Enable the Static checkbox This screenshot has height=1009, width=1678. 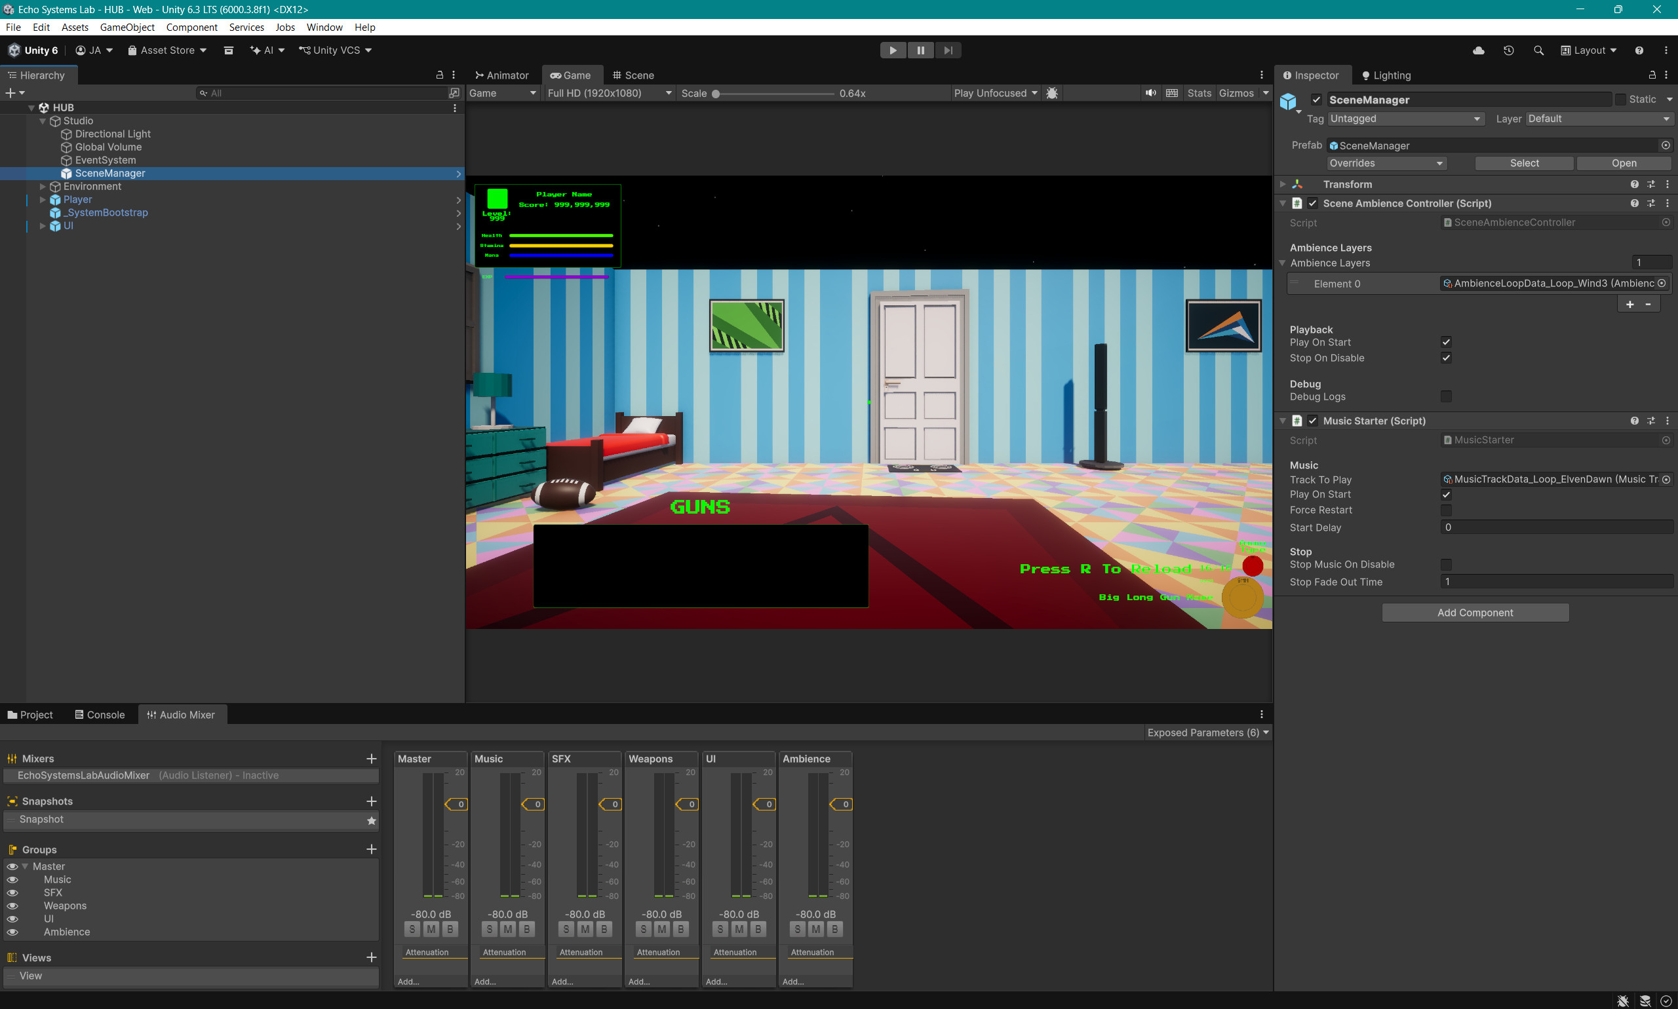1620,100
